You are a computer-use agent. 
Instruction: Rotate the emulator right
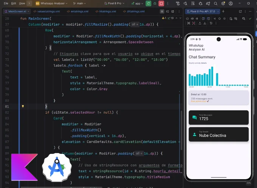pyautogui.click(x=208, y=19)
